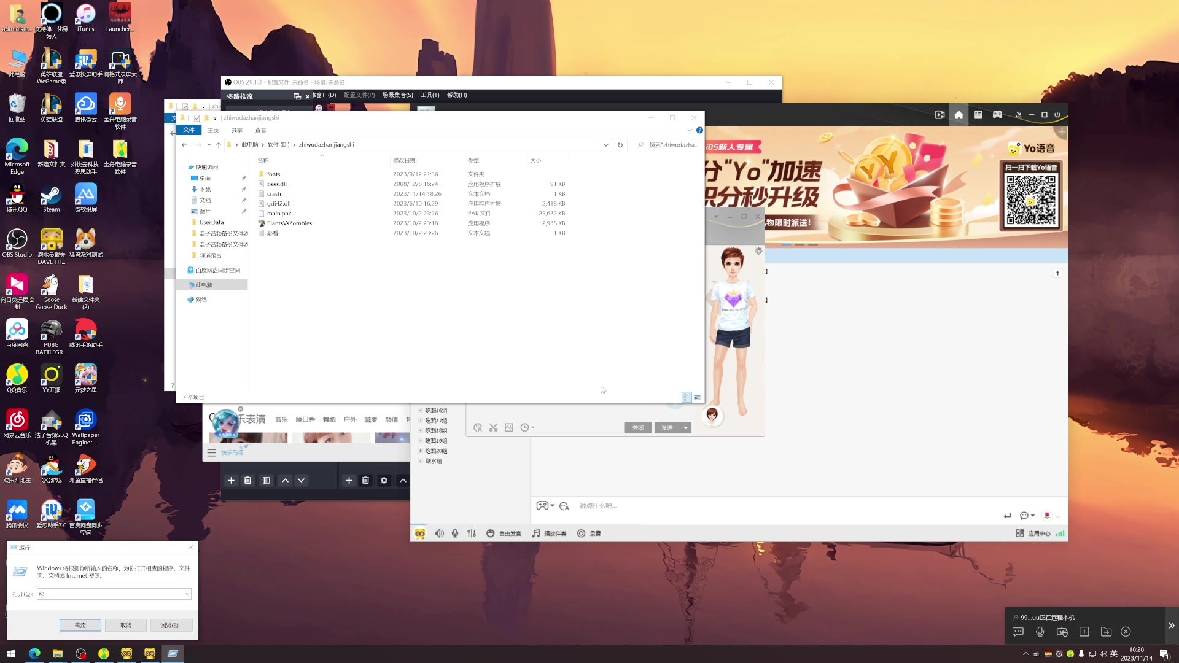Start recording with the 录音 icon
Image resolution: width=1179 pixels, height=663 pixels.
pos(581,533)
